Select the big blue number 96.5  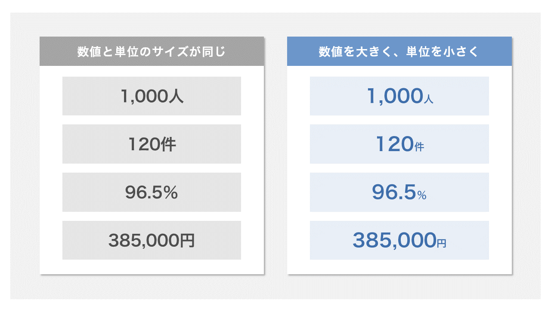coord(394,192)
